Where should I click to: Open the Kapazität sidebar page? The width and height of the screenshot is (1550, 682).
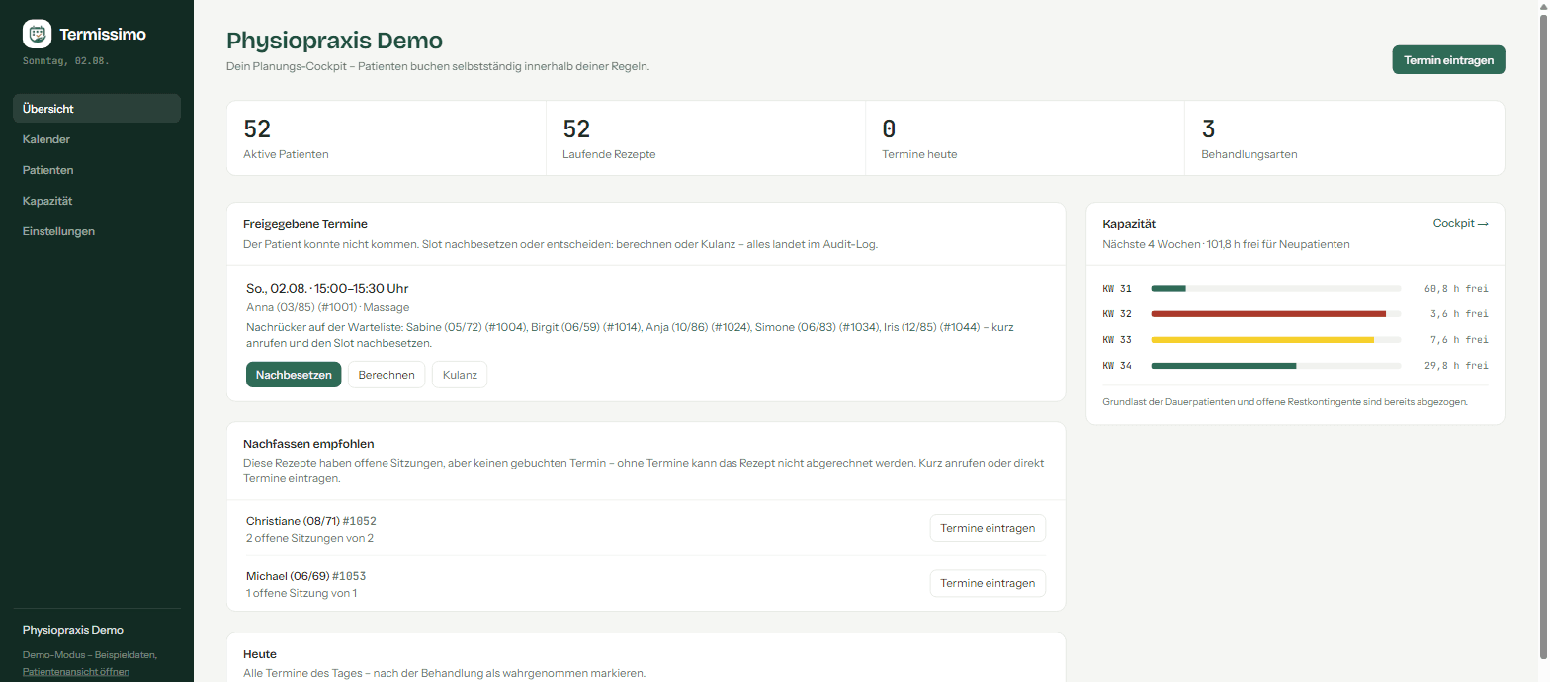(97, 201)
